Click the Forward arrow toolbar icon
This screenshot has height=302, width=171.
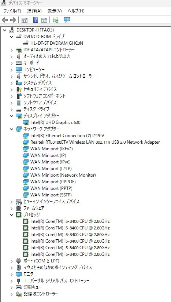tap(13, 20)
